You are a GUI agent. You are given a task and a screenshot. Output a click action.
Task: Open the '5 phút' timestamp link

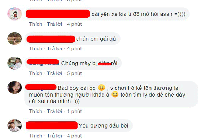(x=74, y=73)
